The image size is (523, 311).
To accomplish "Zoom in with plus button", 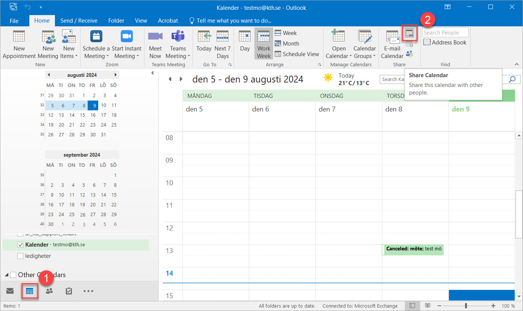I will 493,306.
